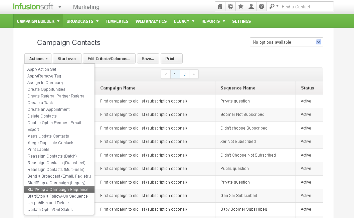Click the Start over button
354x218 pixels.
(67, 58)
